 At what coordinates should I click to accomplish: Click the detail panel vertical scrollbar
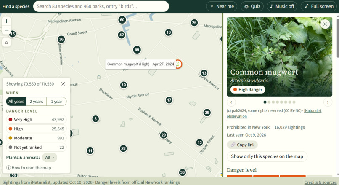tap(337, 37)
